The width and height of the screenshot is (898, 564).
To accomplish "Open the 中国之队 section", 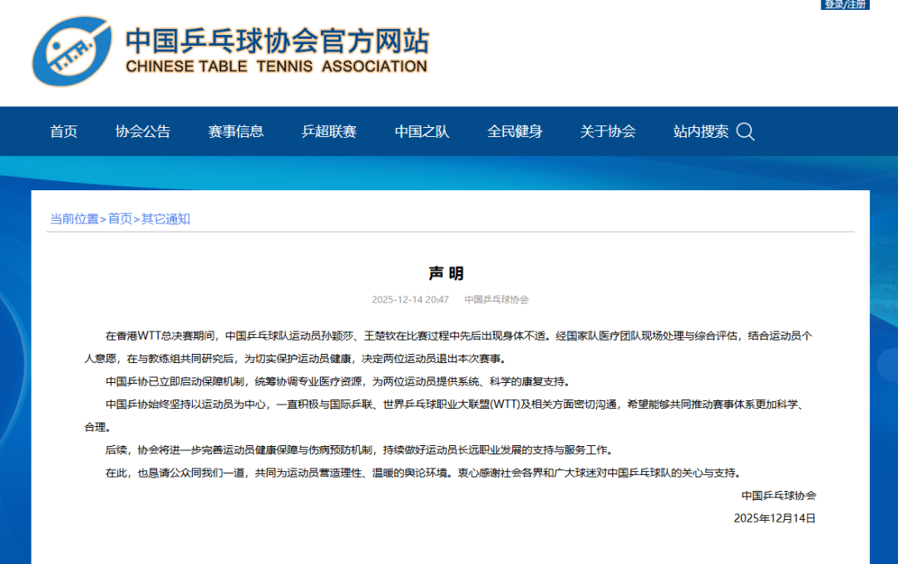I will coord(422,131).
